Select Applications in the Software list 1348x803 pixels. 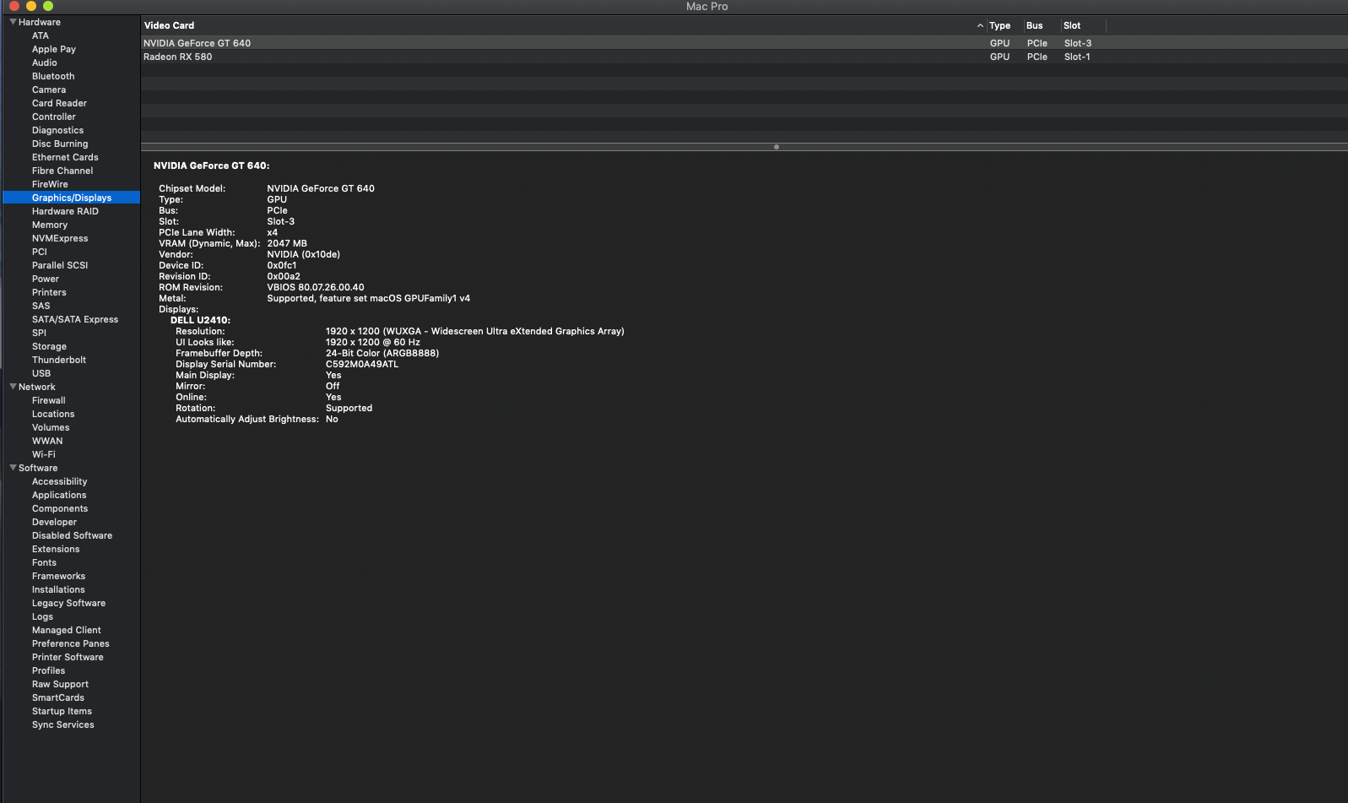pyautogui.click(x=59, y=495)
